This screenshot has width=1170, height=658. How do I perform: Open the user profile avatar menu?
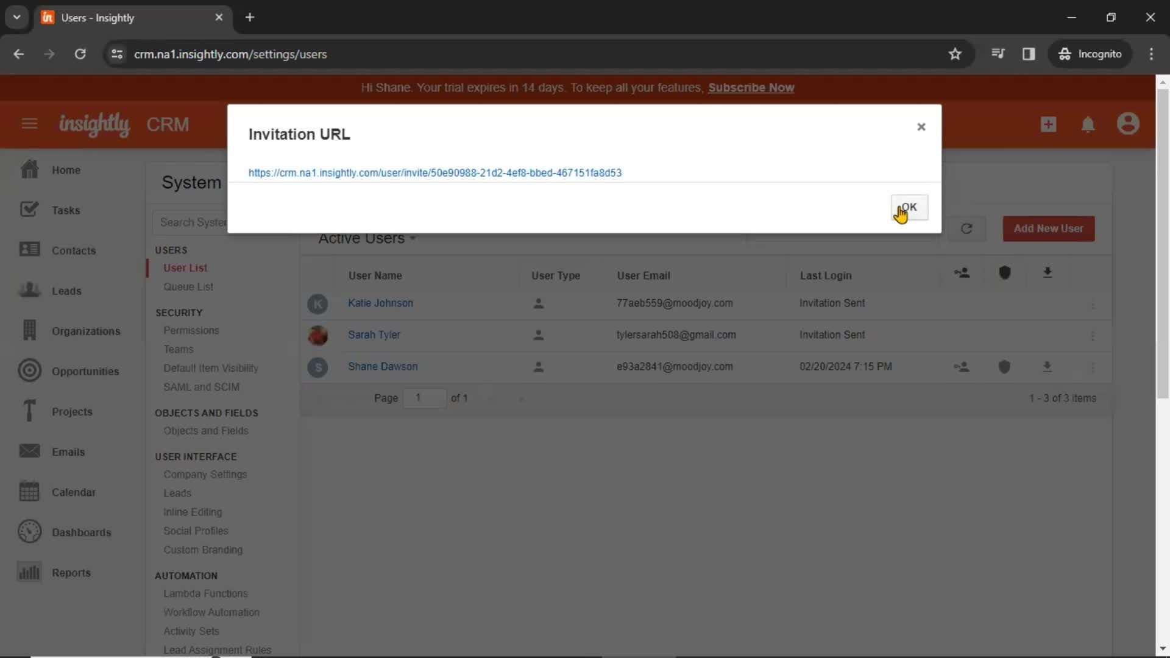tap(1128, 124)
